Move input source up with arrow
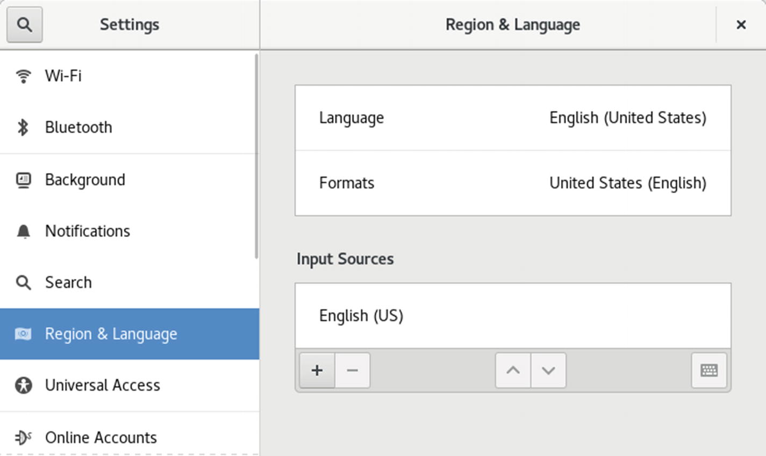The height and width of the screenshot is (456, 766). click(x=513, y=370)
